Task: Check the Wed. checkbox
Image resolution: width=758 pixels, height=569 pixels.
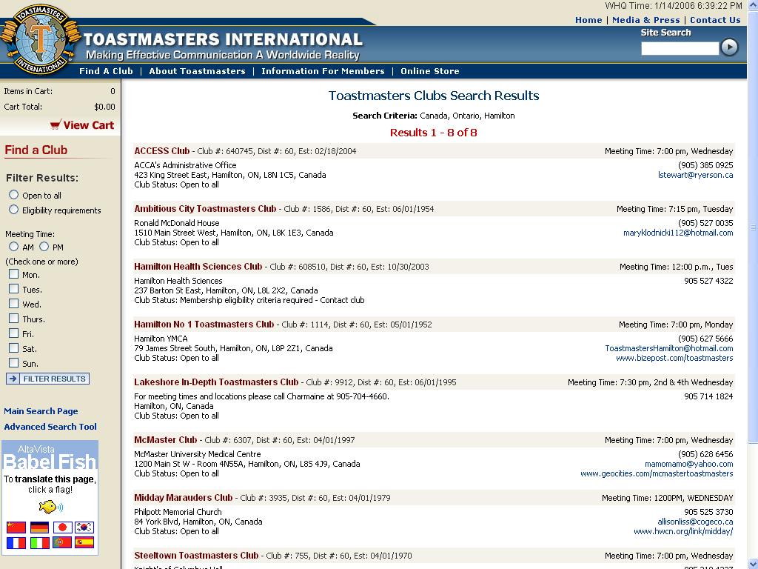Action: coord(13,304)
